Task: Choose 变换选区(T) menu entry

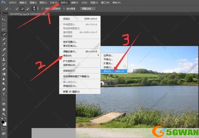Action: (80, 71)
